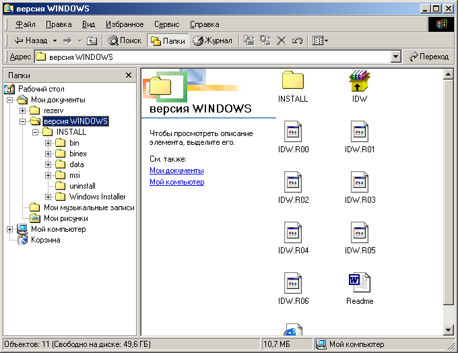
Task: Select Мои музыкальные записи in tree
Action: pos(89,207)
